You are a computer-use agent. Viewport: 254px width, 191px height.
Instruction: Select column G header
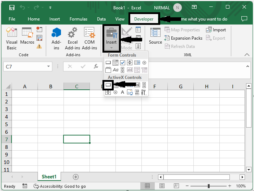click(181, 86)
